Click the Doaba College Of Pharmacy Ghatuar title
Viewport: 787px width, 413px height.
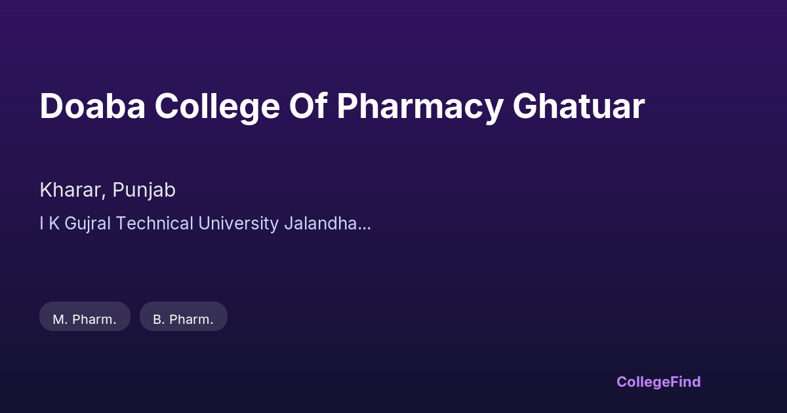tap(342, 107)
